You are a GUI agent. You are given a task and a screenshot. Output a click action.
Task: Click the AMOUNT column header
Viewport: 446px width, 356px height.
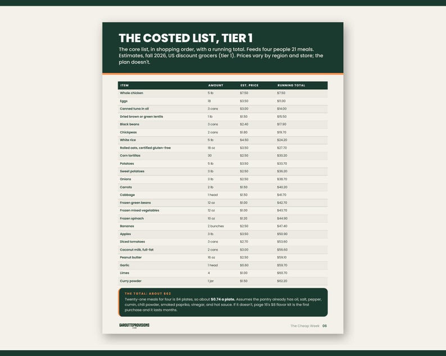[216, 85]
